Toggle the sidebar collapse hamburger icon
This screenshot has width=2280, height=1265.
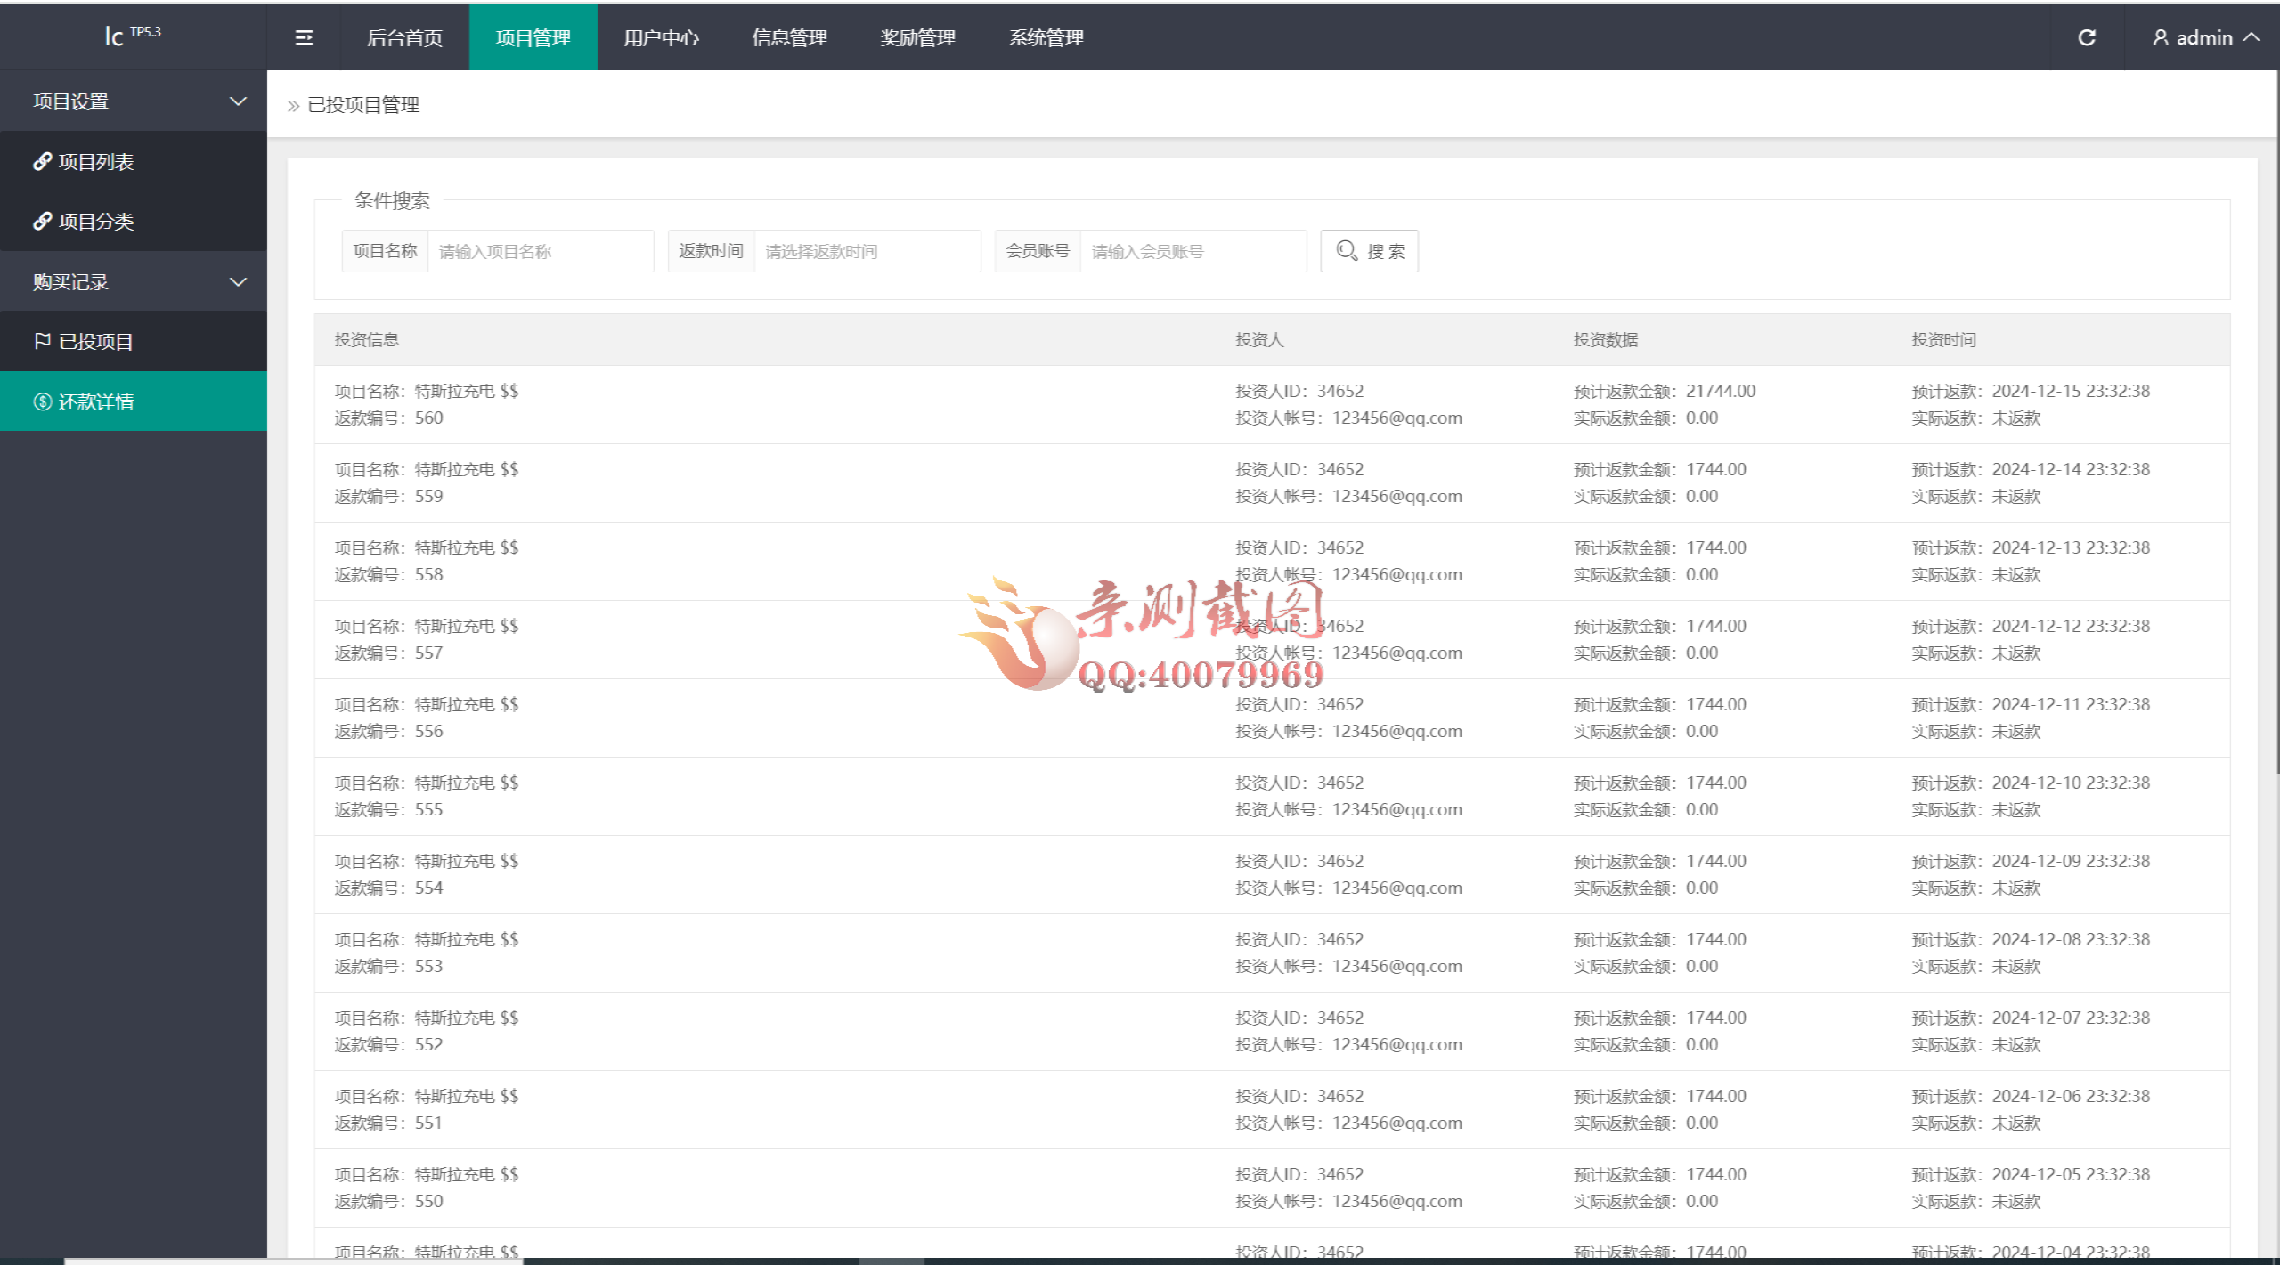[x=304, y=37]
